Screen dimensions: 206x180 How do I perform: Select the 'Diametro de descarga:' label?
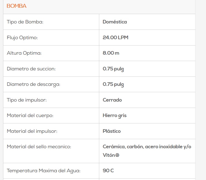(x=33, y=84)
